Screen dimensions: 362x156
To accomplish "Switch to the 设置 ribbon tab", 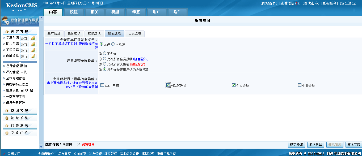I will 74,12.
